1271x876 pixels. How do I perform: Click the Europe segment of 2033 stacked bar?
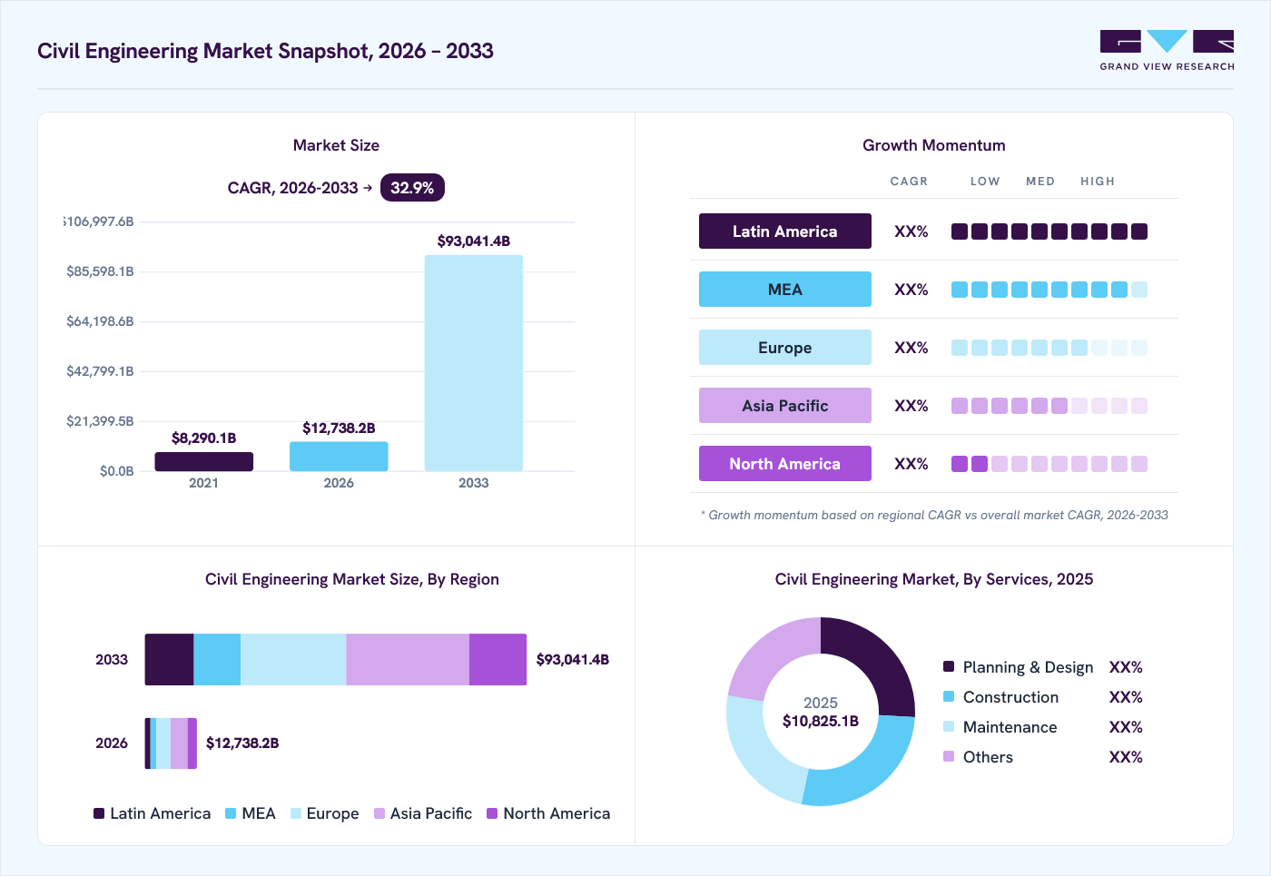point(293,660)
